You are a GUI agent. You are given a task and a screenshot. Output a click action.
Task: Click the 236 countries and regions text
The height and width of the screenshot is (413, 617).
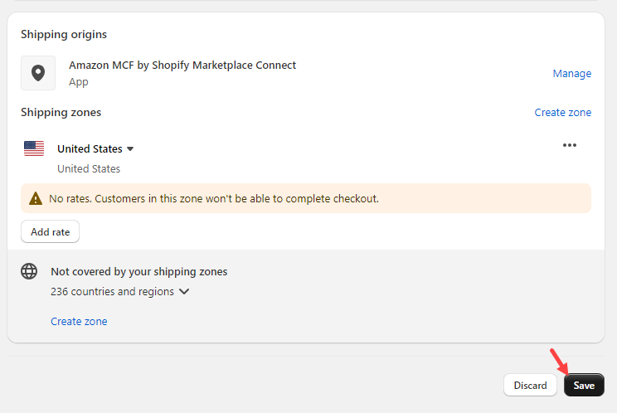click(112, 291)
